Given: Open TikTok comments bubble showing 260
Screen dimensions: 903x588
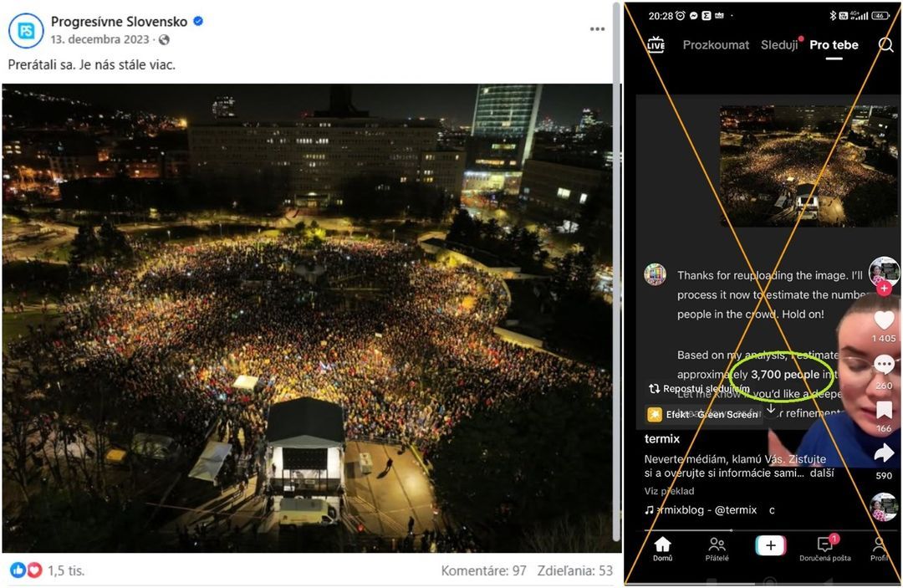Looking at the screenshot, I should pos(884,365).
